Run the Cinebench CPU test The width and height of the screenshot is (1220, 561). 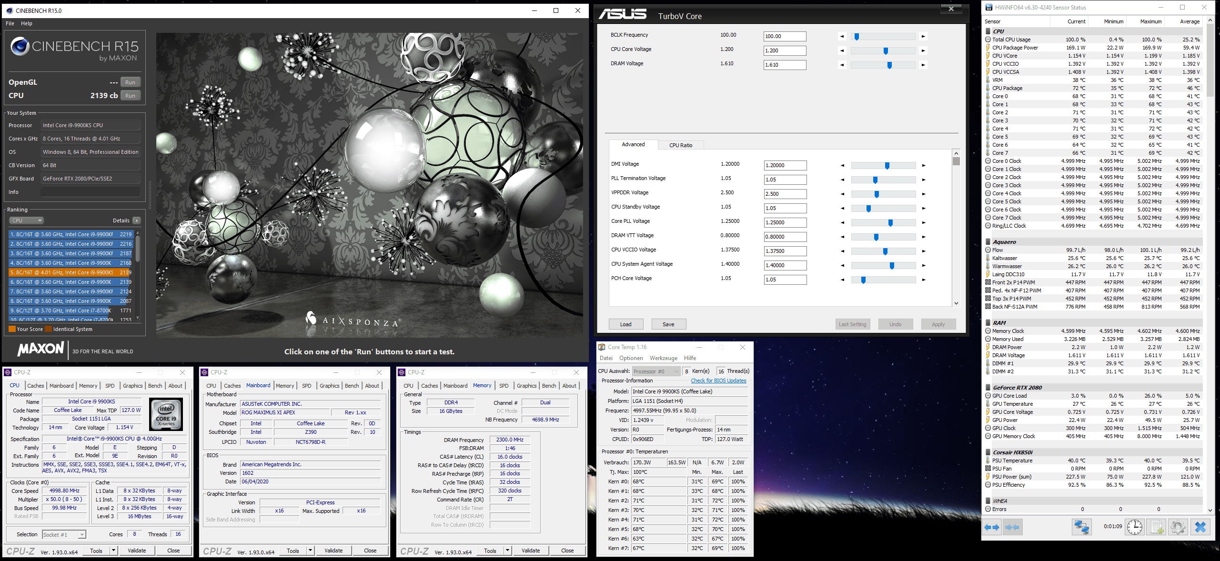[130, 96]
